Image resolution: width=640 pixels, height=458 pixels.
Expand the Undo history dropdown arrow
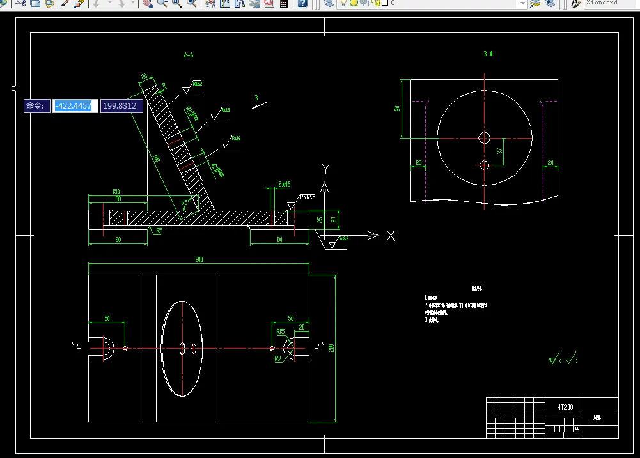point(109,3)
